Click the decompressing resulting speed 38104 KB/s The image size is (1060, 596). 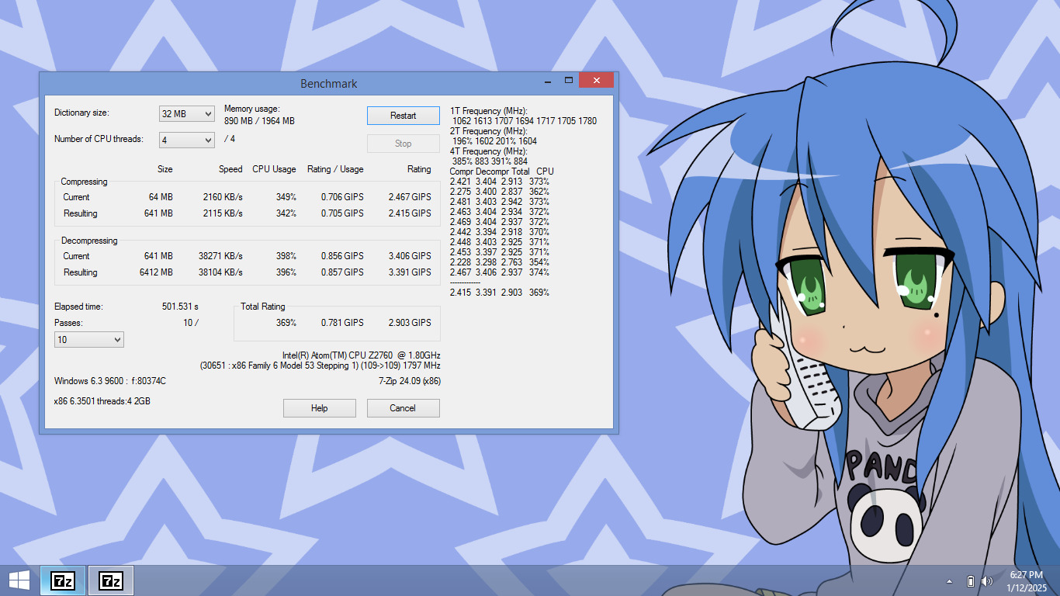point(220,272)
